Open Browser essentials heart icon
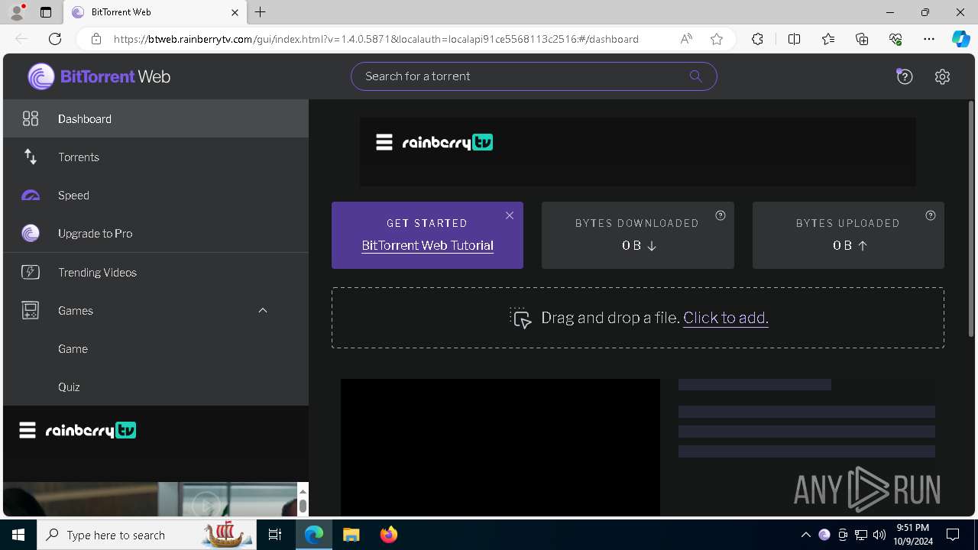 coord(895,39)
